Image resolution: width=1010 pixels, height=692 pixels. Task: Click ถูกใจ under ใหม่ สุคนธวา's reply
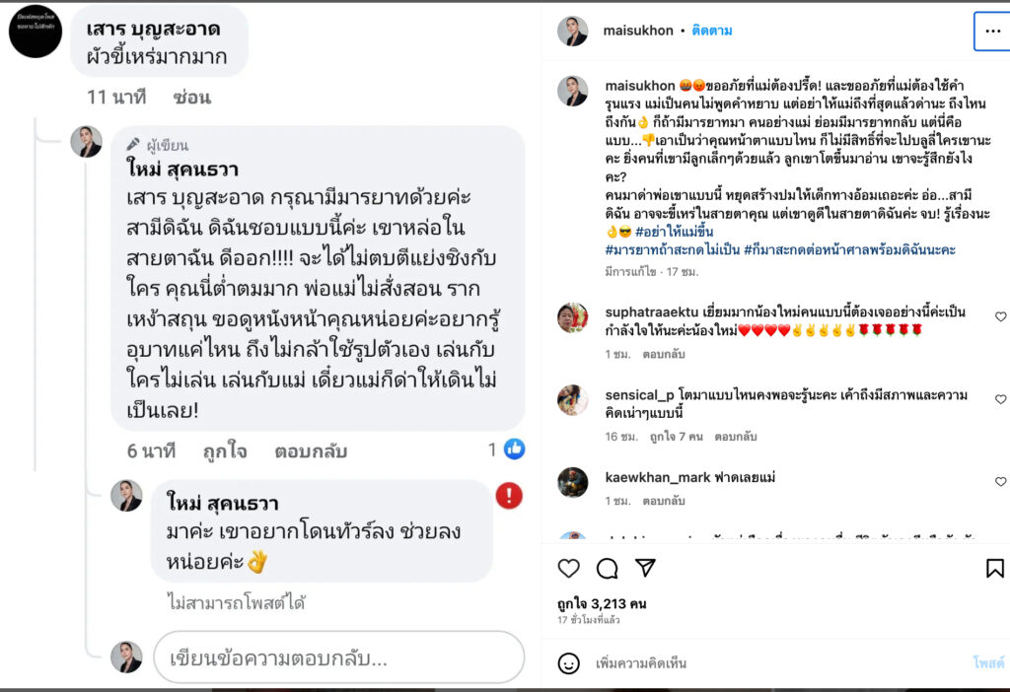[x=225, y=451]
